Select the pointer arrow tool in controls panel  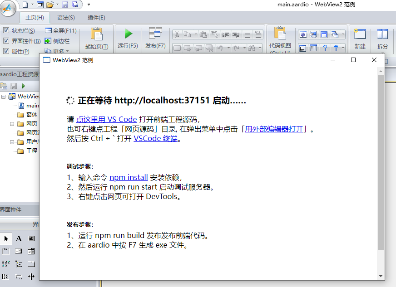pos(6,238)
